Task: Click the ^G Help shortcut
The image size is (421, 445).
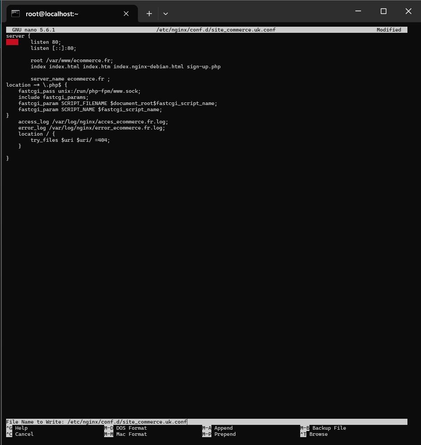Action: click(17, 428)
